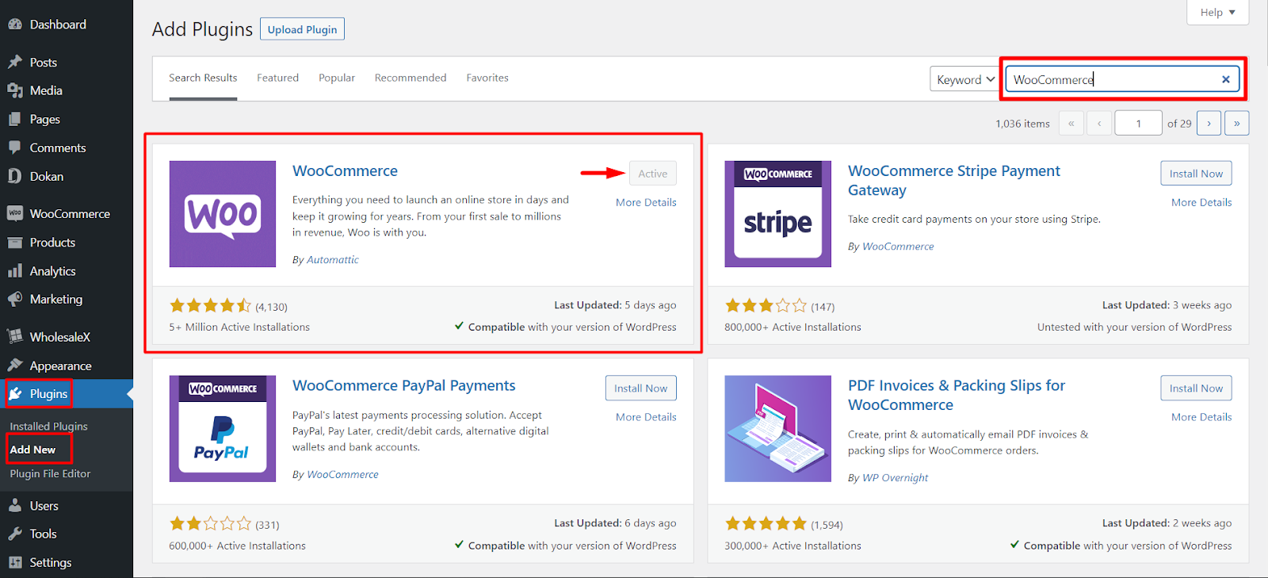Click the Products box icon
This screenshot has height=578, width=1268.
pos(15,242)
